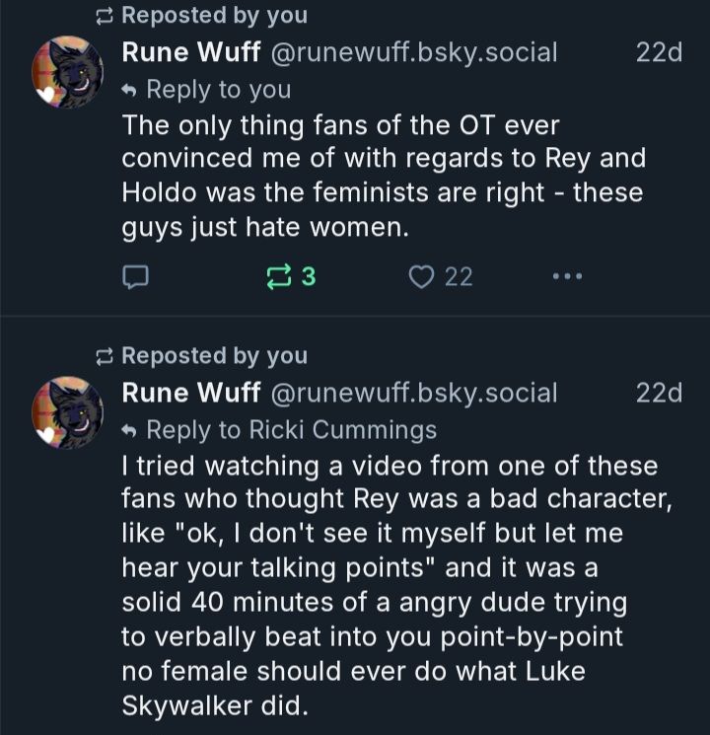Click the 22d timestamp on the second post
Screen dimensions: 710x735
(659, 393)
